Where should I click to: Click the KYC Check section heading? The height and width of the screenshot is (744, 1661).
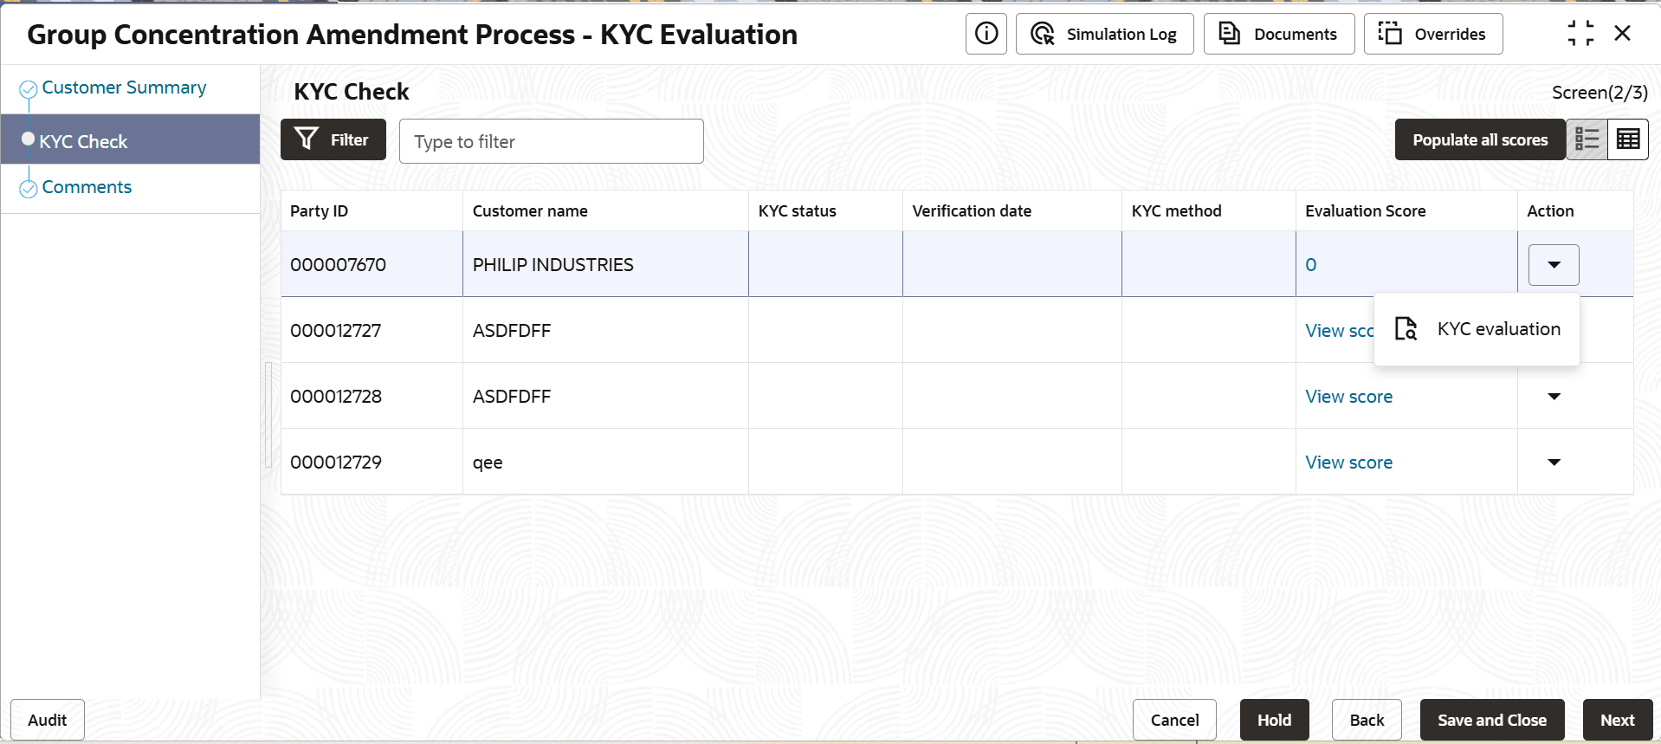click(352, 92)
